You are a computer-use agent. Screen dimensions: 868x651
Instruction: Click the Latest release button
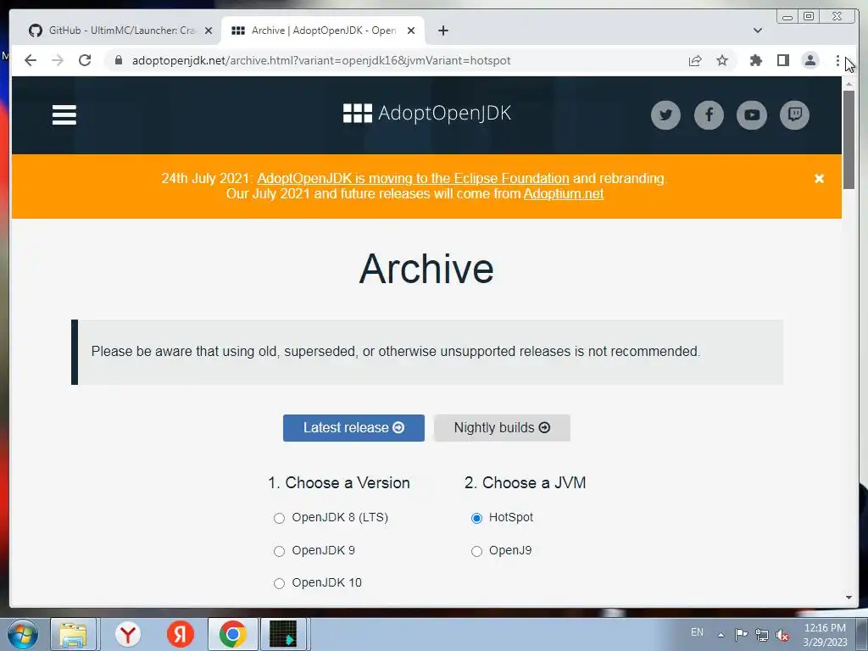click(353, 428)
